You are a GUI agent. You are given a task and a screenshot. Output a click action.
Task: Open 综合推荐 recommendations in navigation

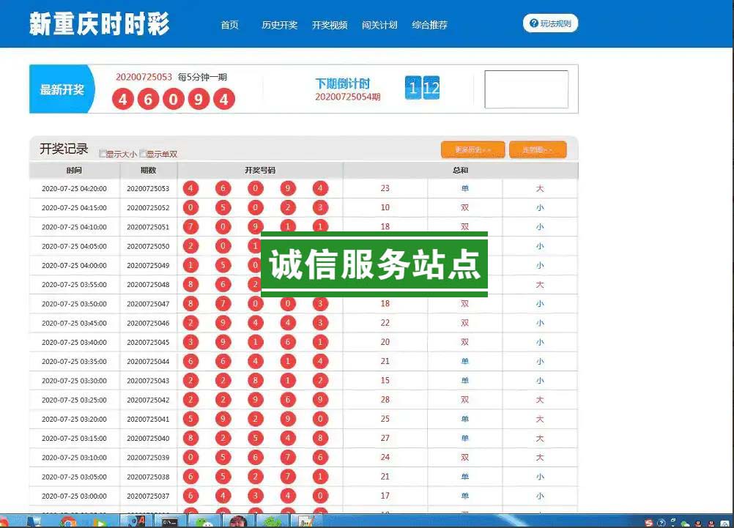(x=429, y=25)
